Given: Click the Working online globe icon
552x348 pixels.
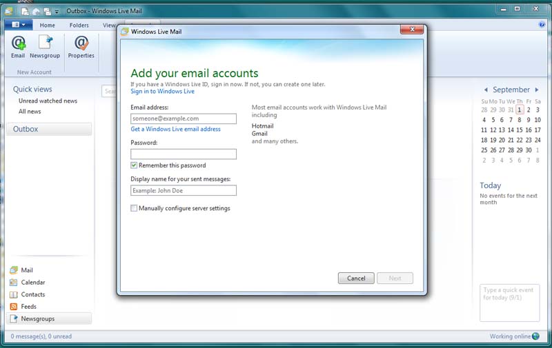Looking at the screenshot, I should (536, 336).
